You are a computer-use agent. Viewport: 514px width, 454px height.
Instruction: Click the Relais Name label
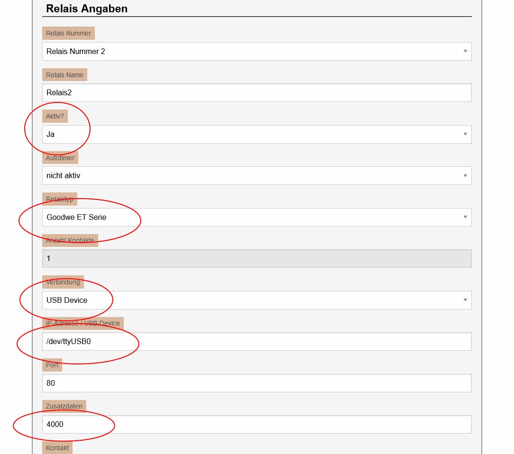pos(64,75)
